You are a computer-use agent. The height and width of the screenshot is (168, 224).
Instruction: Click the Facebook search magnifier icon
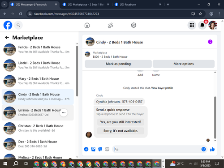coord(18,25)
